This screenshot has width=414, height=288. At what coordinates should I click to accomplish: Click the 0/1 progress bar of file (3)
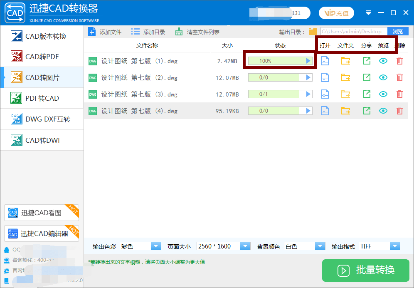280,94
